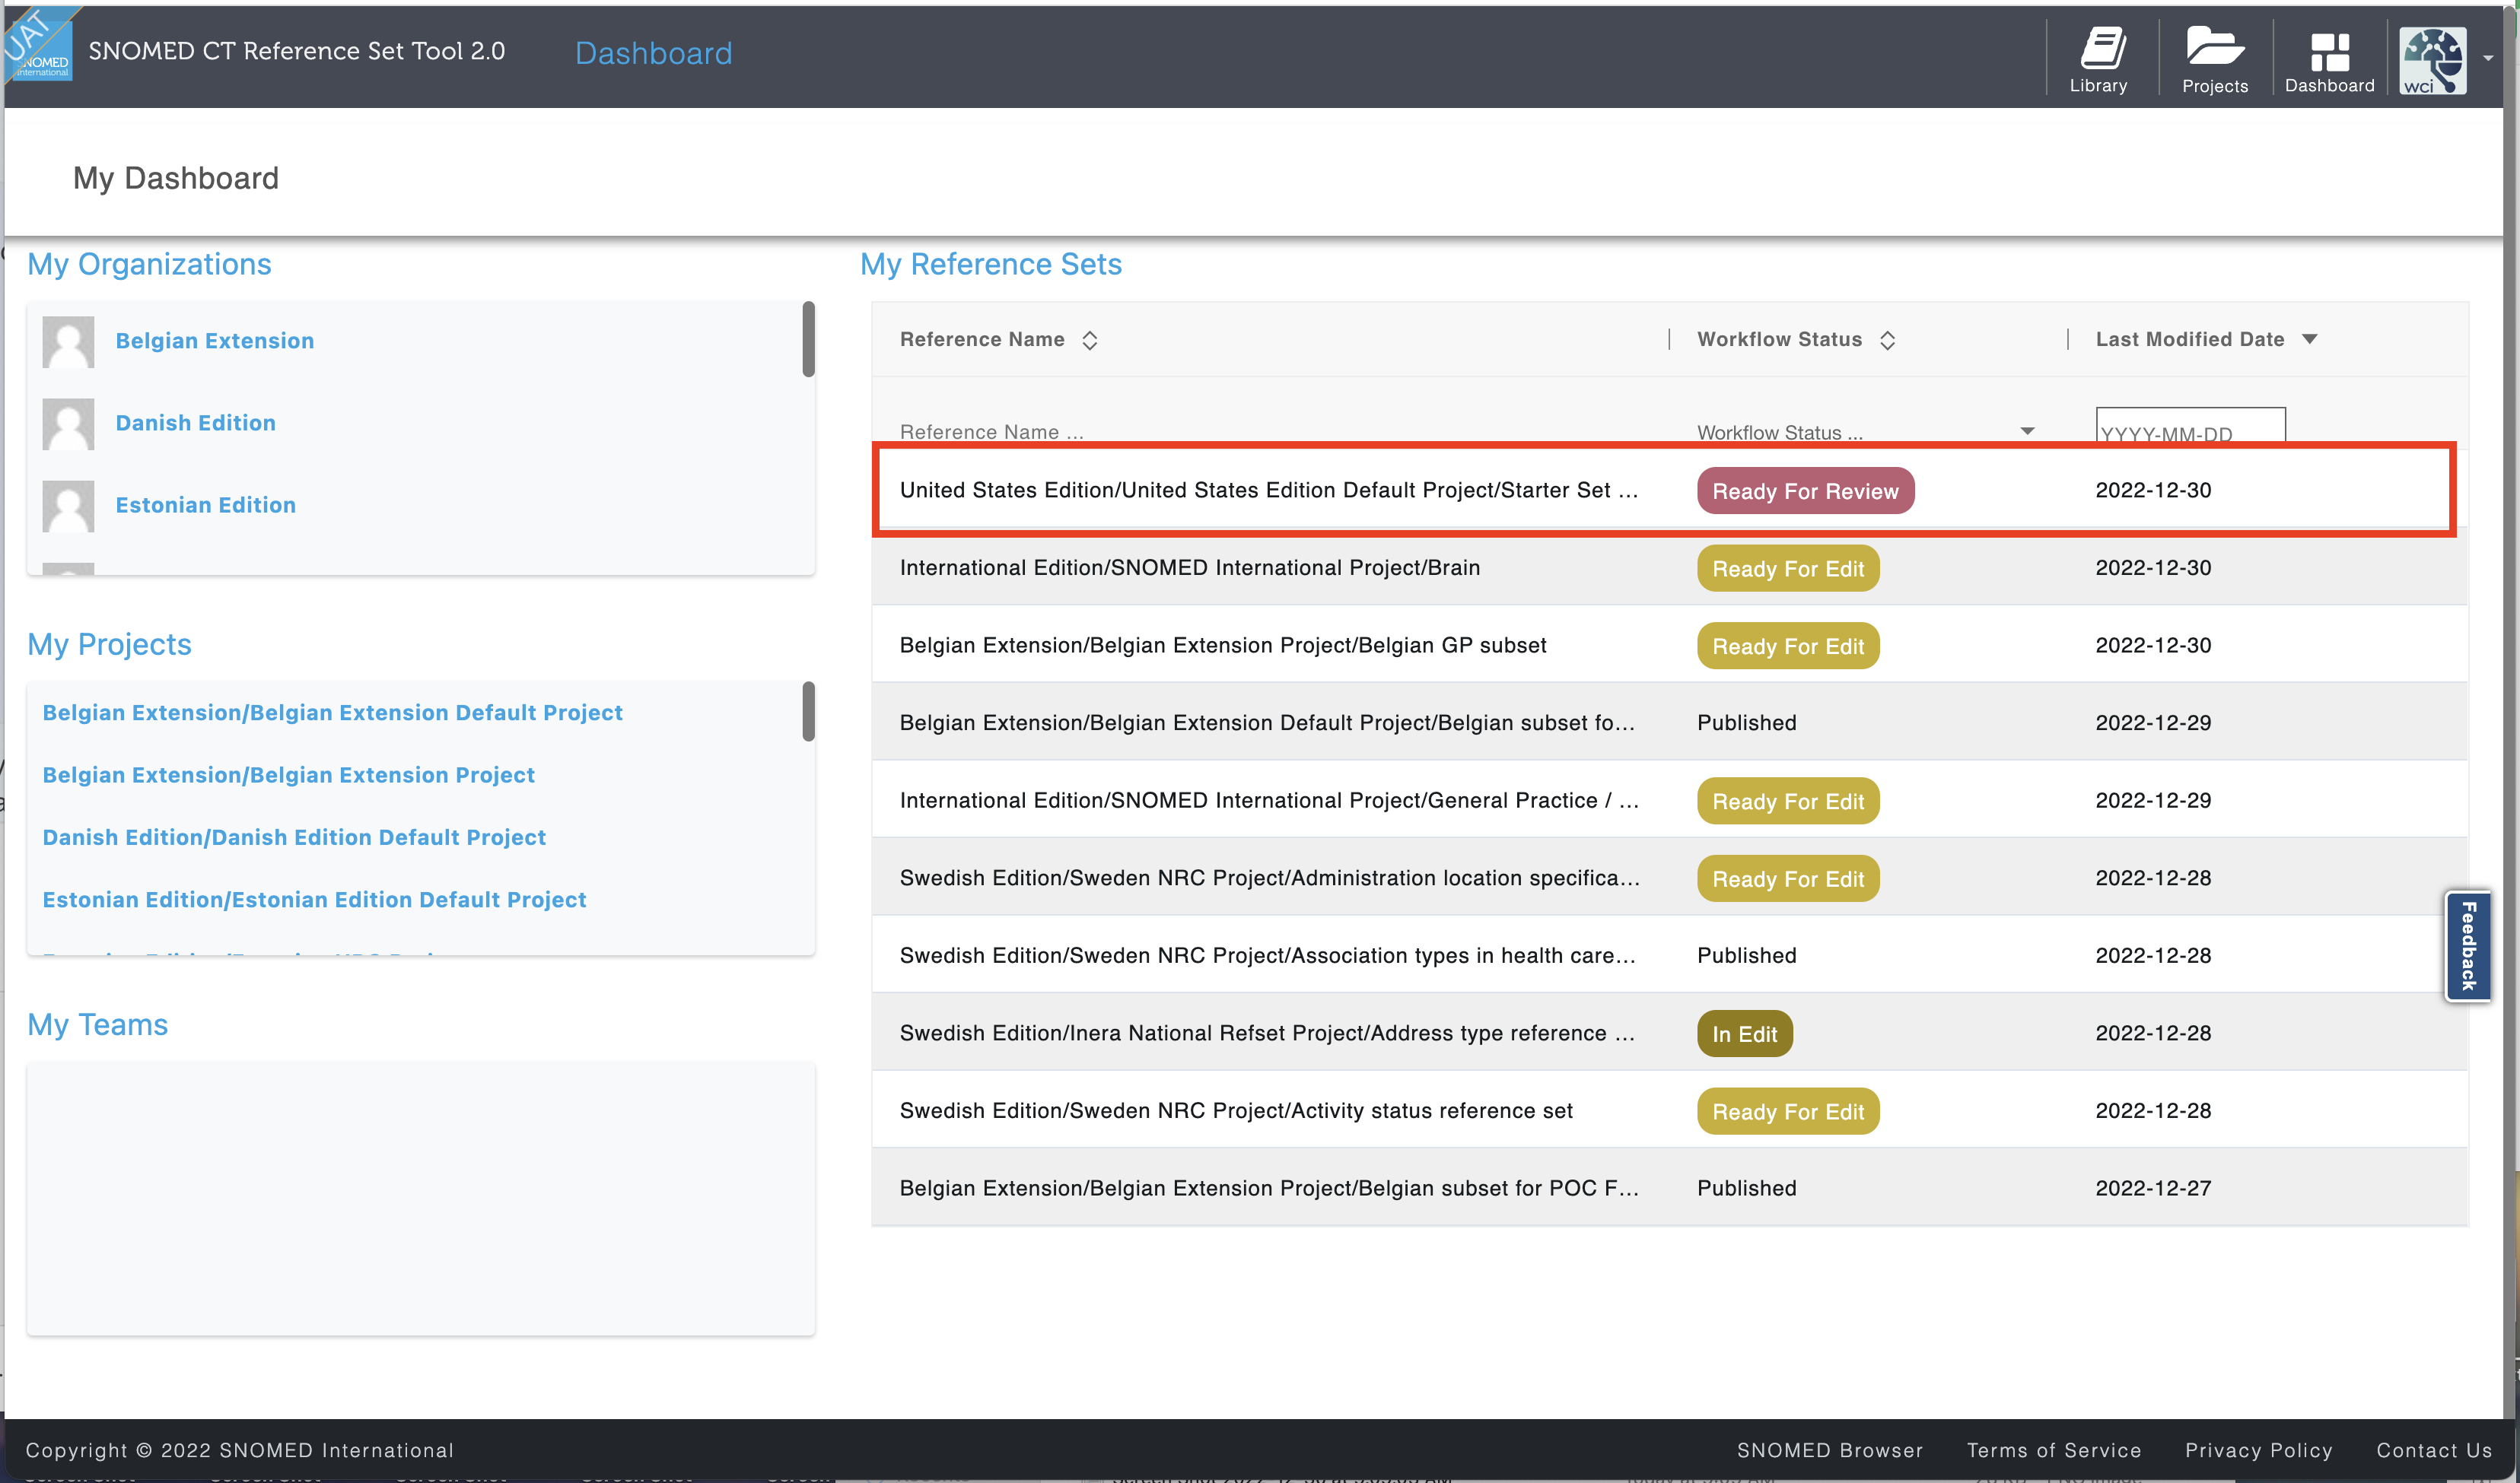Click Ready For Edit badge for Activity status row
Screen dimensions: 2520x1483
(1788, 1112)
